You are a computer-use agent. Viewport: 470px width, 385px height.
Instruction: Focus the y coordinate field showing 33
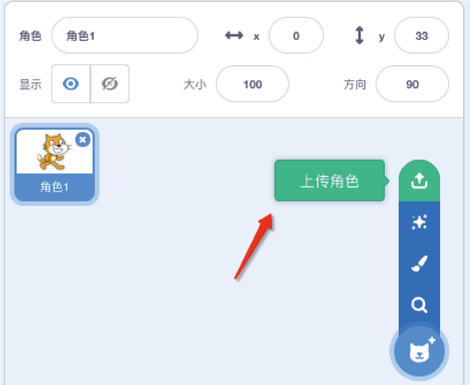point(421,35)
